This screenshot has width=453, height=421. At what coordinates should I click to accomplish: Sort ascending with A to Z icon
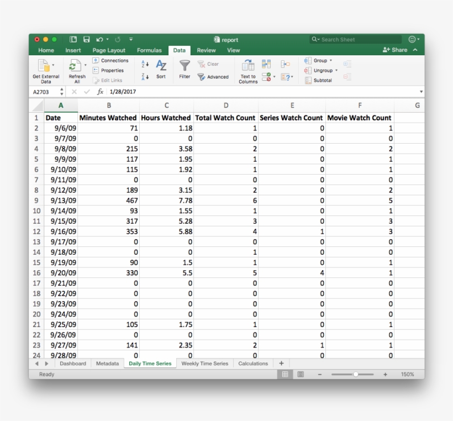tap(145, 64)
